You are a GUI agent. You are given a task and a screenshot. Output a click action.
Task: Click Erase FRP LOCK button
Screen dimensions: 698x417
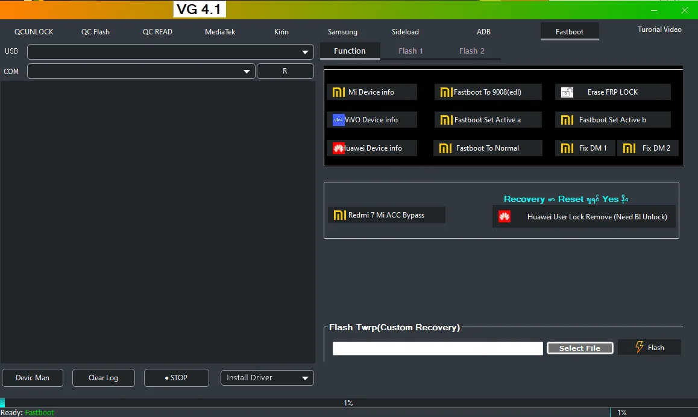(x=613, y=92)
